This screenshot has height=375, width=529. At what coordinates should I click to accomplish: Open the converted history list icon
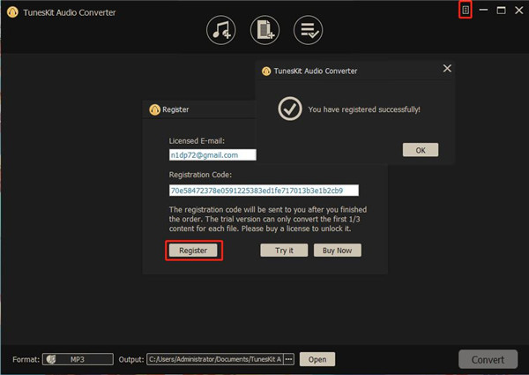308,30
